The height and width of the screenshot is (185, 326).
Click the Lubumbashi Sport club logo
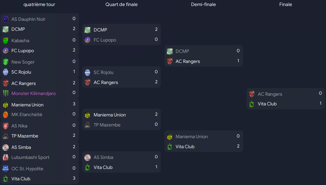[6, 158]
